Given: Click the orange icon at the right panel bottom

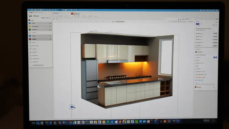Looking at the screenshot, I should click(196, 87).
